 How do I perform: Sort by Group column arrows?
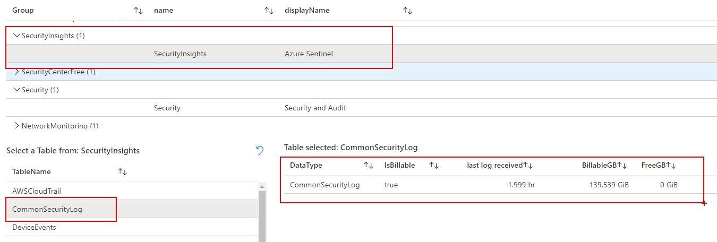click(138, 11)
